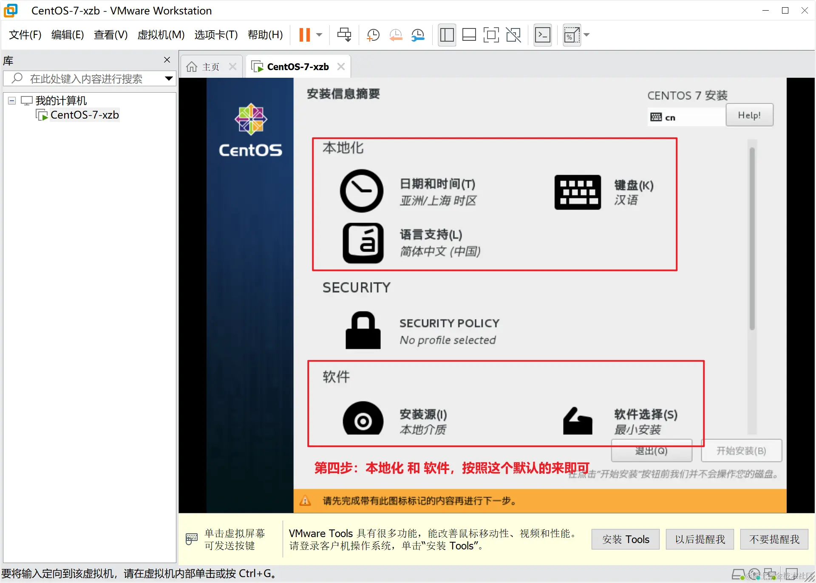Click the 亚洲/上海 时区 text
The image size is (816, 583).
coord(438,201)
